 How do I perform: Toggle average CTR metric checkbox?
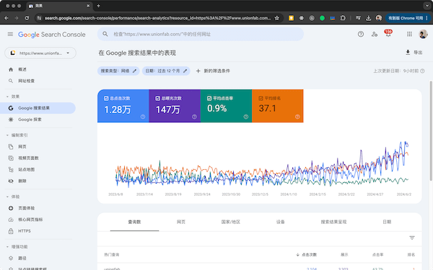click(209, 99)
